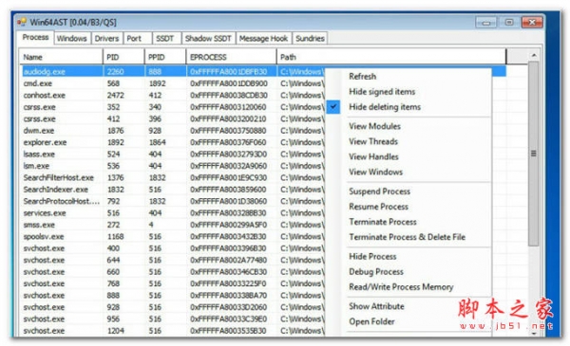Viewport: 570px width, 346px height.
Task: Click the PPID column header
Action: [165, 57]
